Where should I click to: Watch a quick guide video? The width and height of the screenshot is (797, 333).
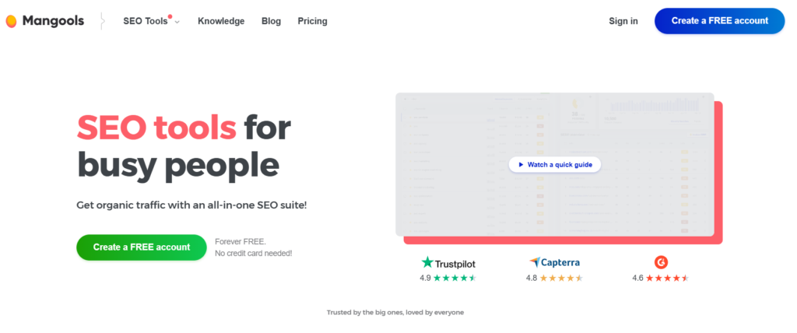[x=554, y=165]
